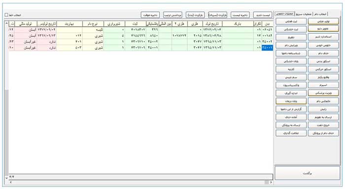Sort by the تاریخ تولد column header
345x189 pixels.
click(x=212, y=24)
